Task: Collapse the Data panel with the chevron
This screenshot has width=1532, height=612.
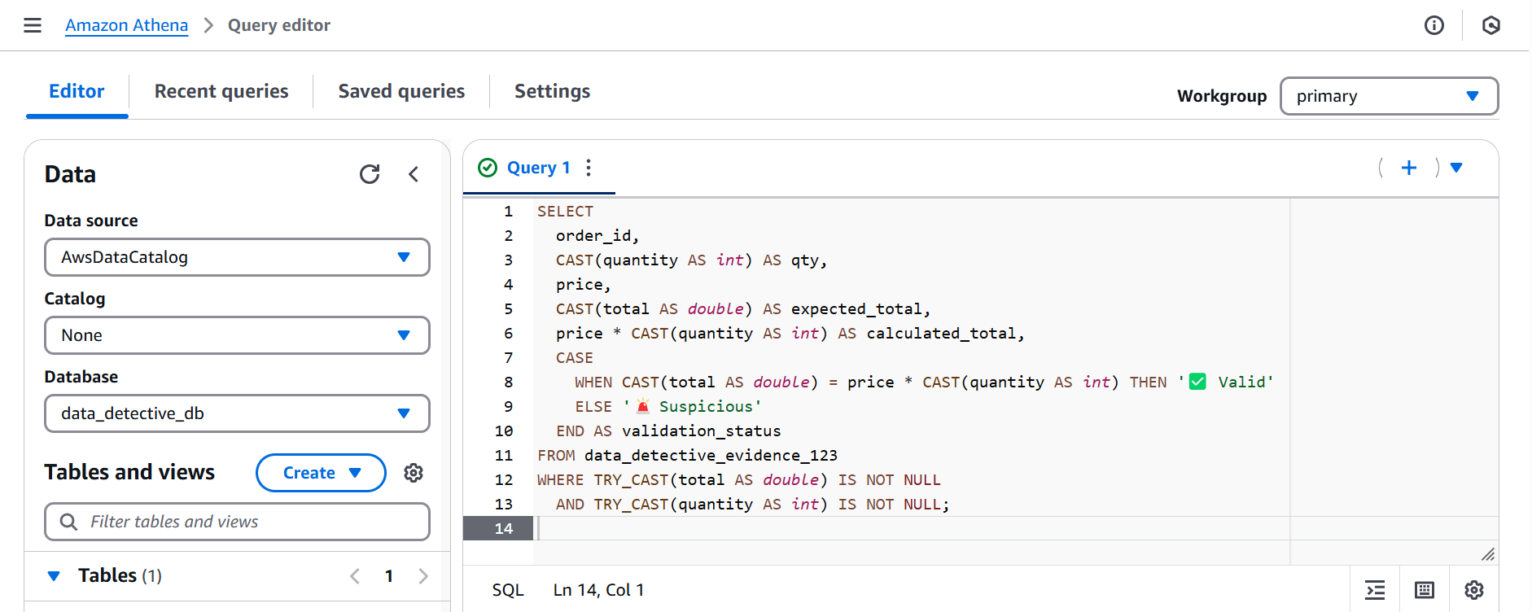Action: click(414, 174)
